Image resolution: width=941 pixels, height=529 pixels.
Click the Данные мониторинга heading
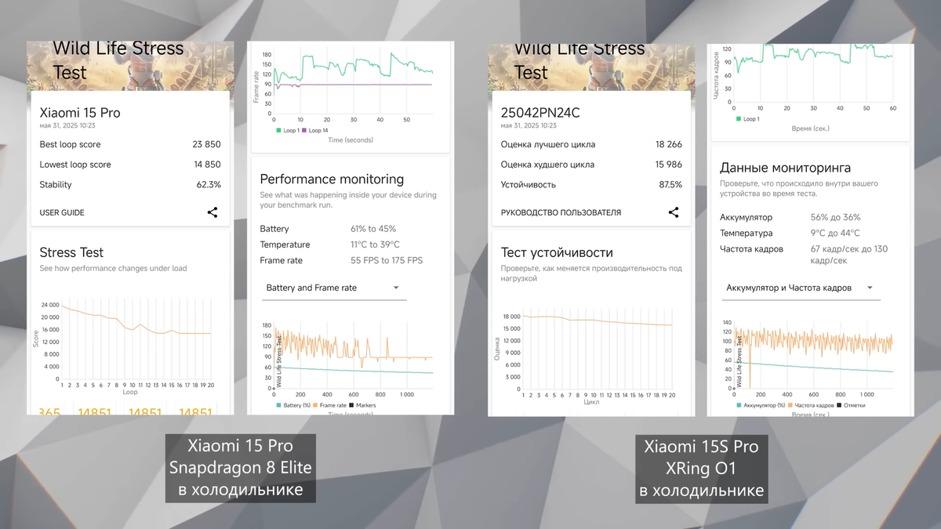(x=785, y=168)
